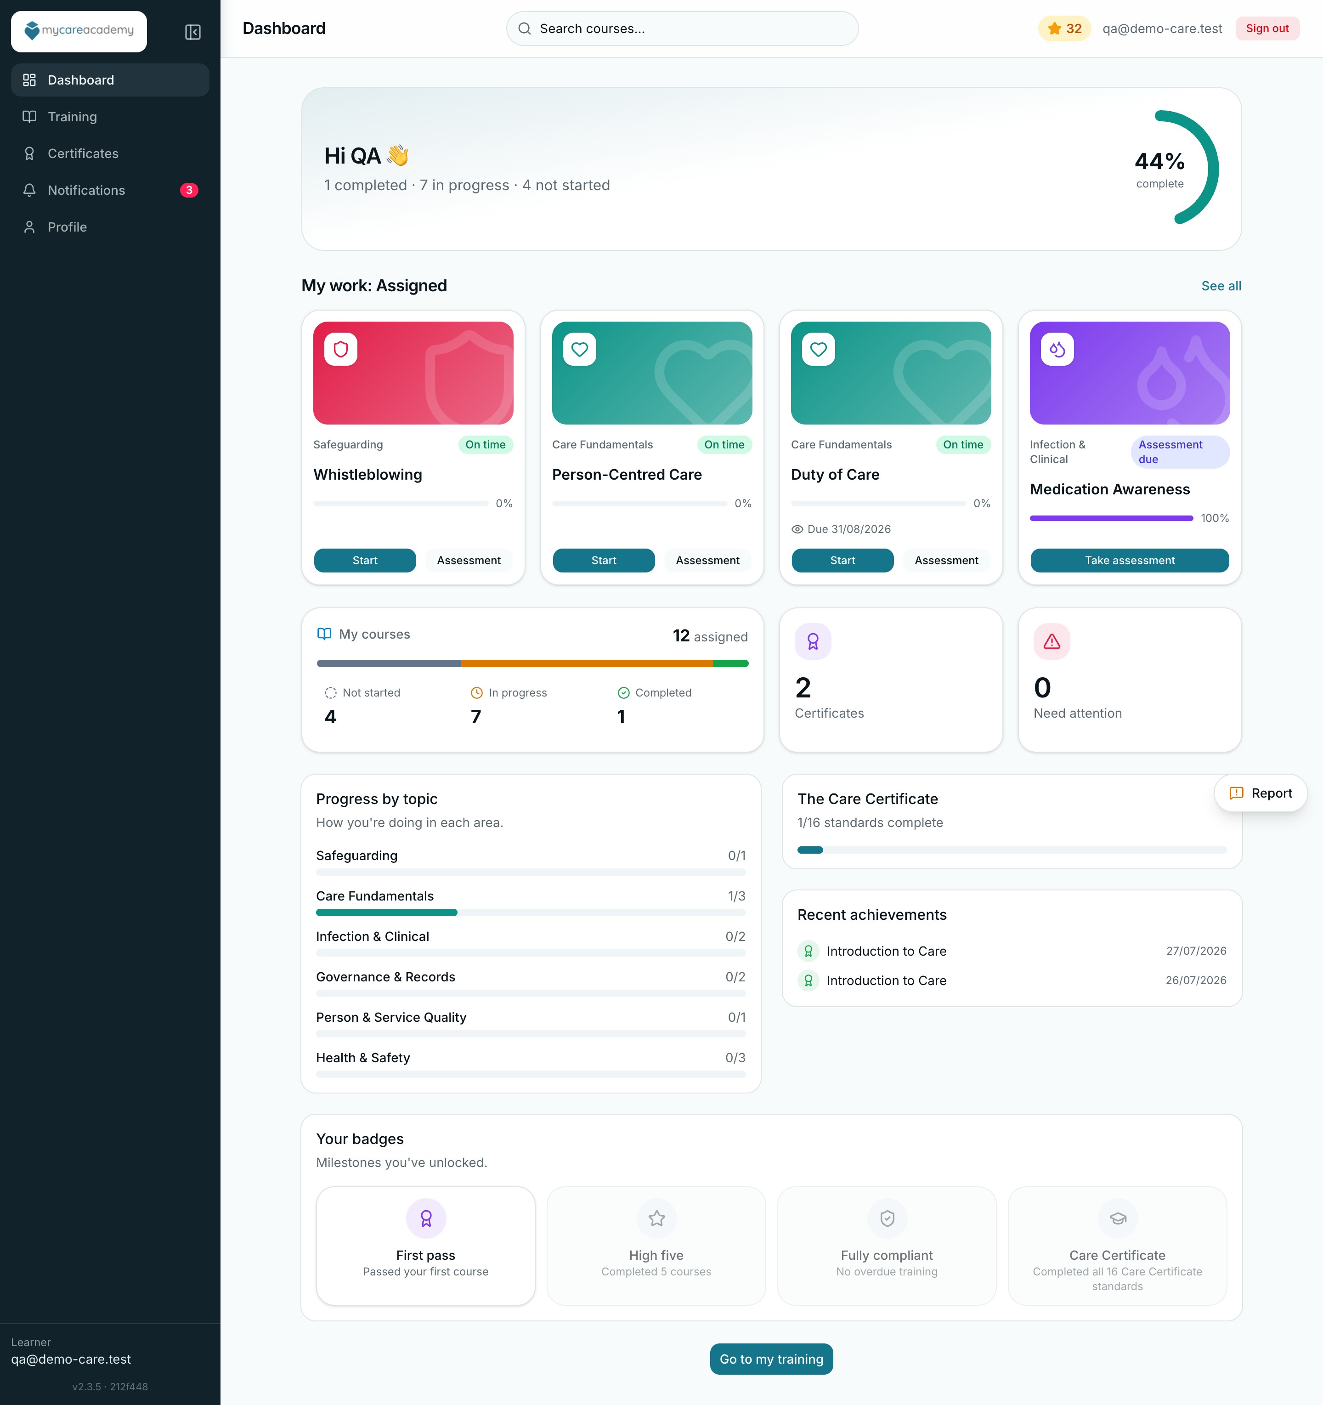This screenshot has width=1323, height=1405.
Task: Click the certificate ribbon icon above Certificates count
Action: [x=813, y=641]
